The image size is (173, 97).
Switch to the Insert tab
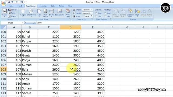[20, 6]
